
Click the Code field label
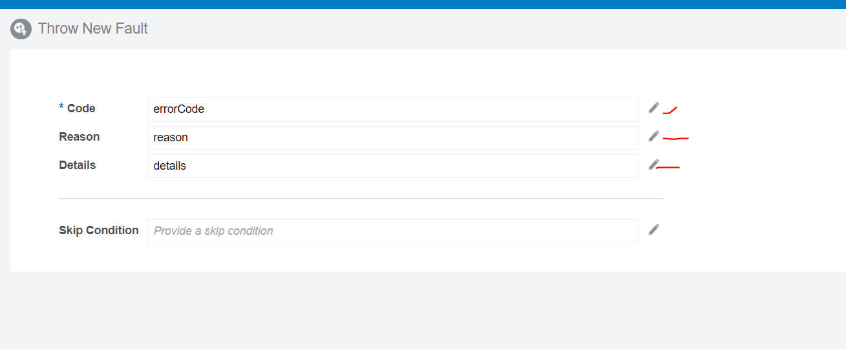click(81, 108)
